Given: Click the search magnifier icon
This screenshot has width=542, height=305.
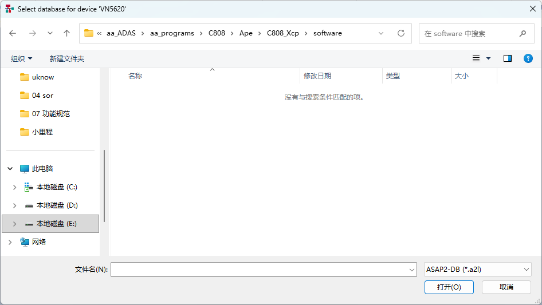Looking at the screenshot, I should 523,33.
